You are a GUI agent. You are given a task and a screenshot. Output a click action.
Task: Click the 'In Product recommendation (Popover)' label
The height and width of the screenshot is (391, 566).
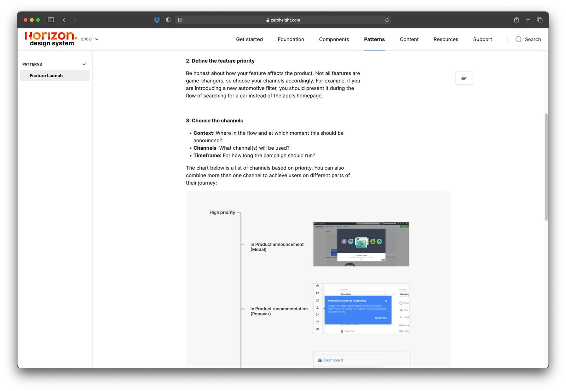point(279,311)
